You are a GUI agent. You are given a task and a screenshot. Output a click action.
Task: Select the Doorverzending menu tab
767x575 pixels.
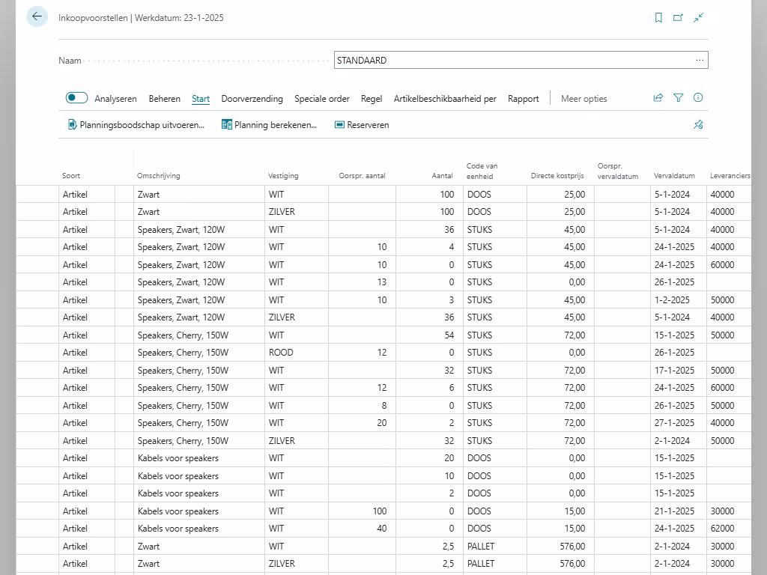click(x=252, y=99)
